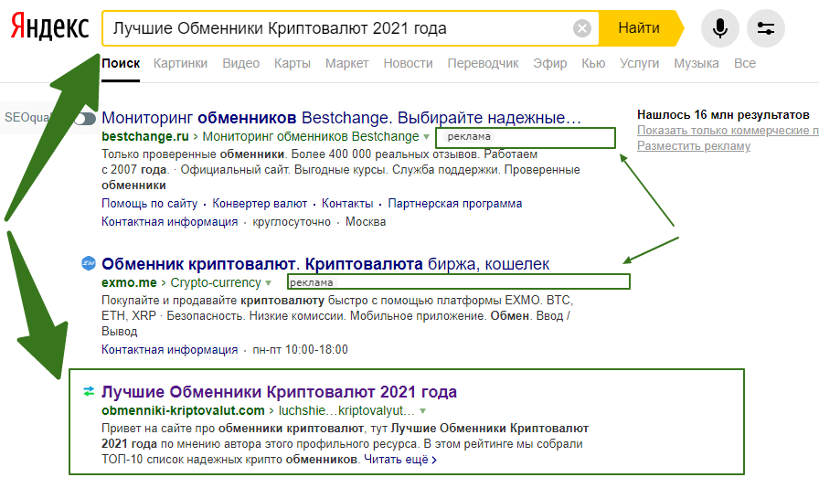
Task: Open the Переводчик tab
Action: pos(483,63)
